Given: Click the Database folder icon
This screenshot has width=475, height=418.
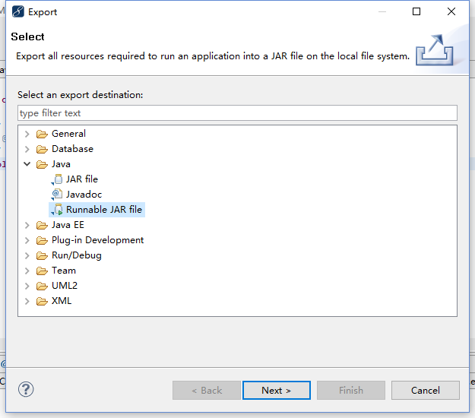Looking at the screenshot, I should pos(42,149).
